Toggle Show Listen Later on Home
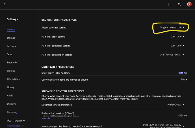The height and width of the screenshot is (128, 195). (x=181, y=73)
